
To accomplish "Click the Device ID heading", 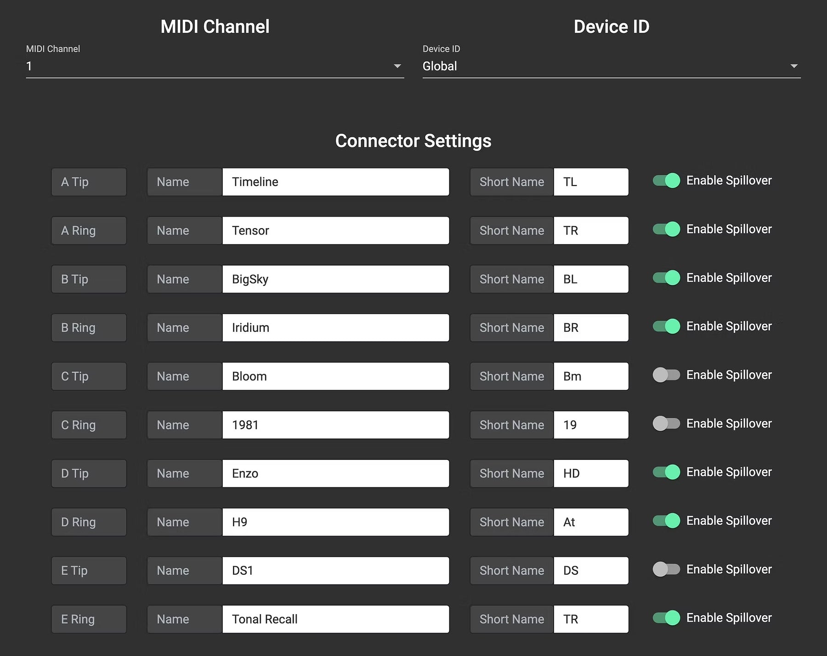I will 612,27.
